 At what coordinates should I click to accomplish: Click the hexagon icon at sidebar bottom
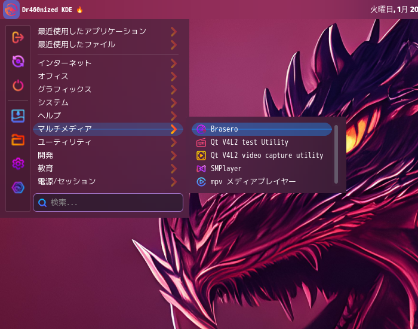[18, 187]
